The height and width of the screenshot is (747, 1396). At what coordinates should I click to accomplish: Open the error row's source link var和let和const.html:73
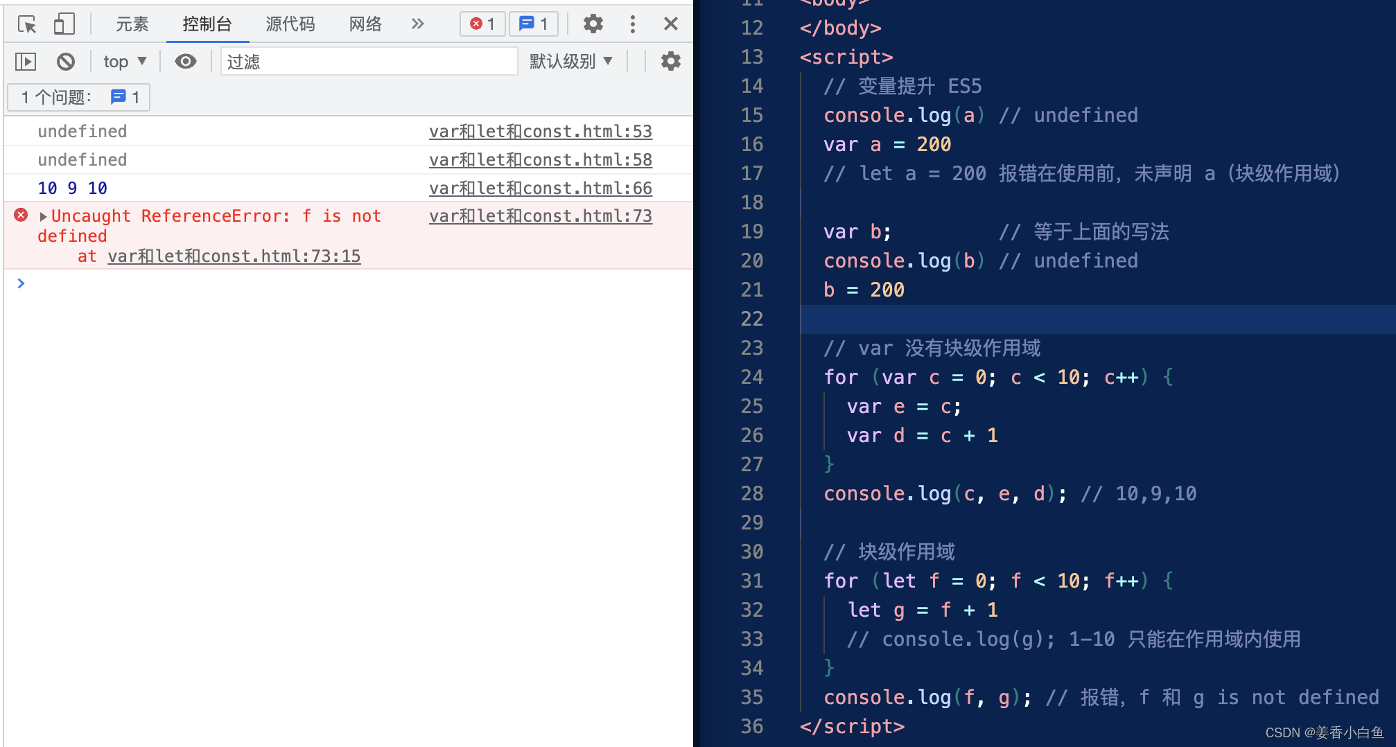[x=541, y=216]
